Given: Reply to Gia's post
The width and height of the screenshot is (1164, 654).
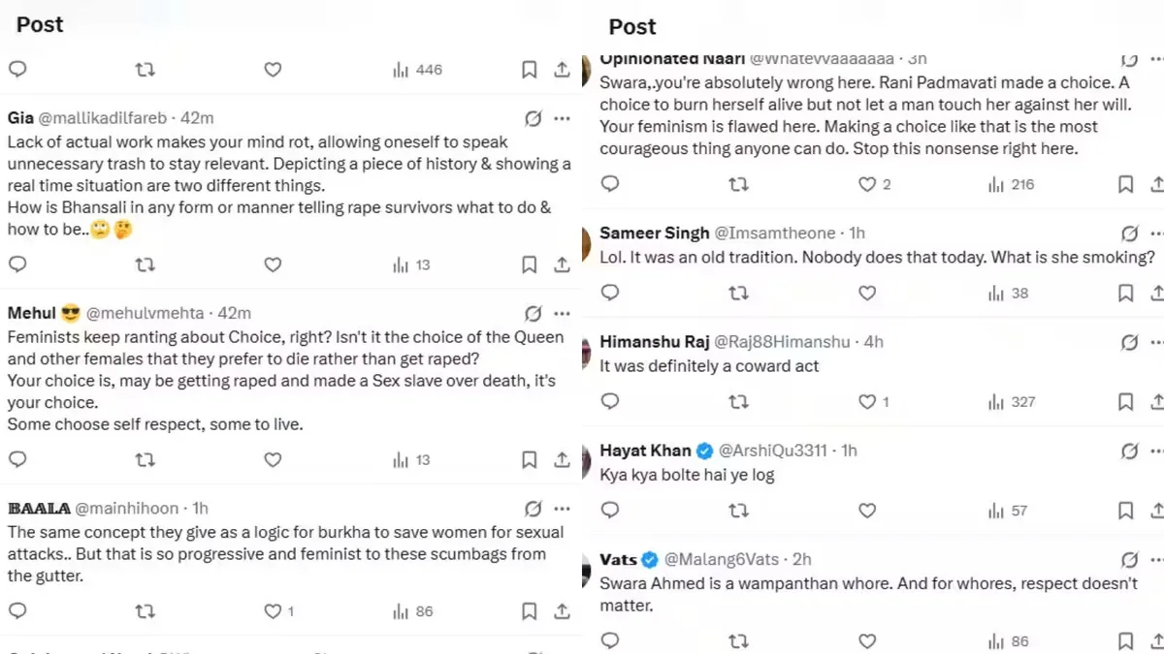Looking at the screenshot, I should pyautogui.click(x=17, y=265).
